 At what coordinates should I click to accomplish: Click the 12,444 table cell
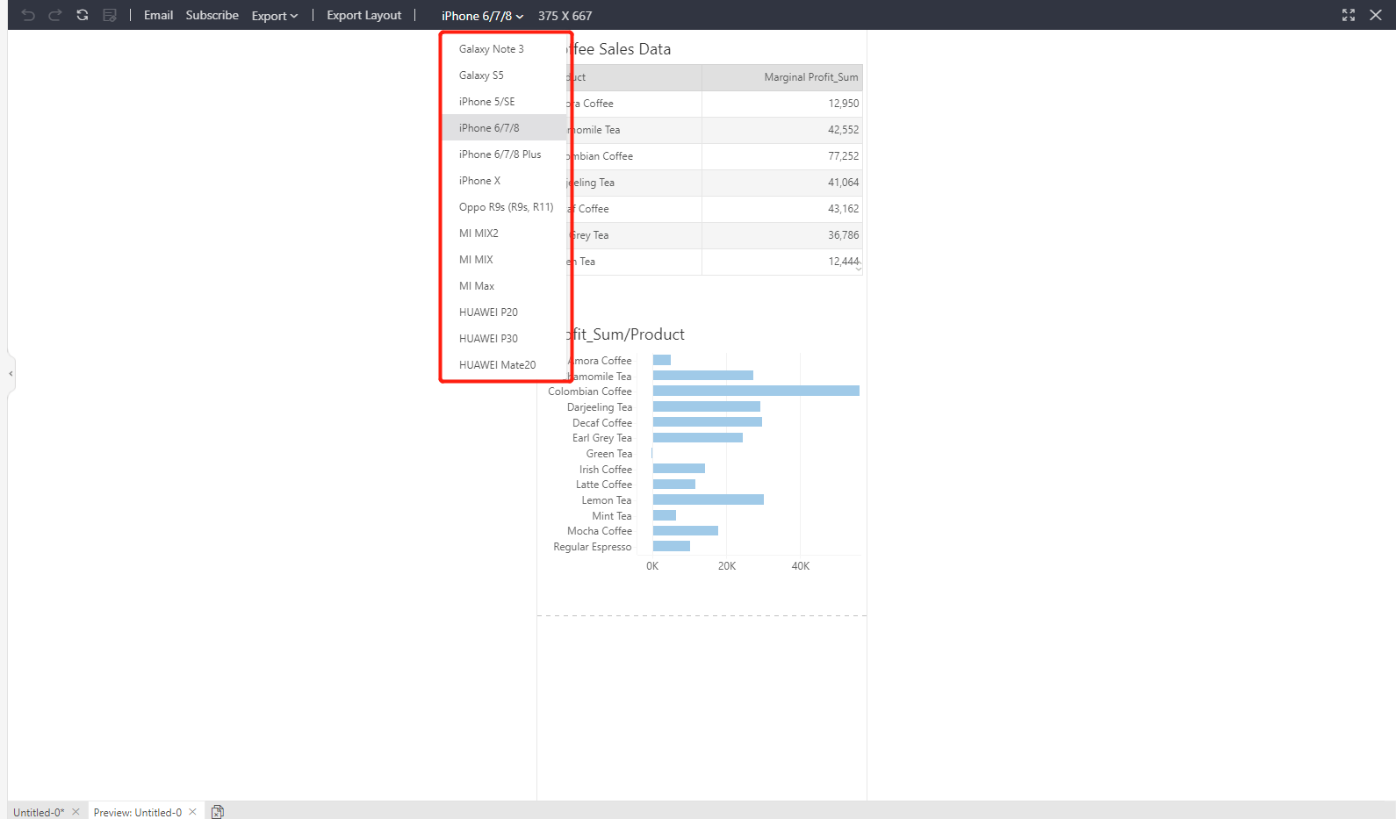tap(782, 262)
